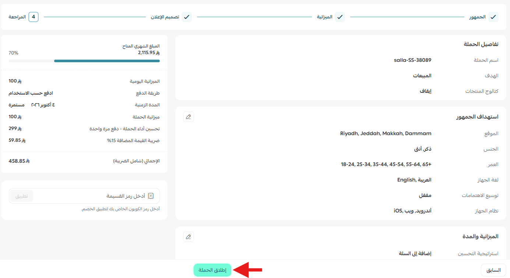Click the campaign name salla-SS-38089
Screen dimensions: 510x278
[x=412, y=60]
